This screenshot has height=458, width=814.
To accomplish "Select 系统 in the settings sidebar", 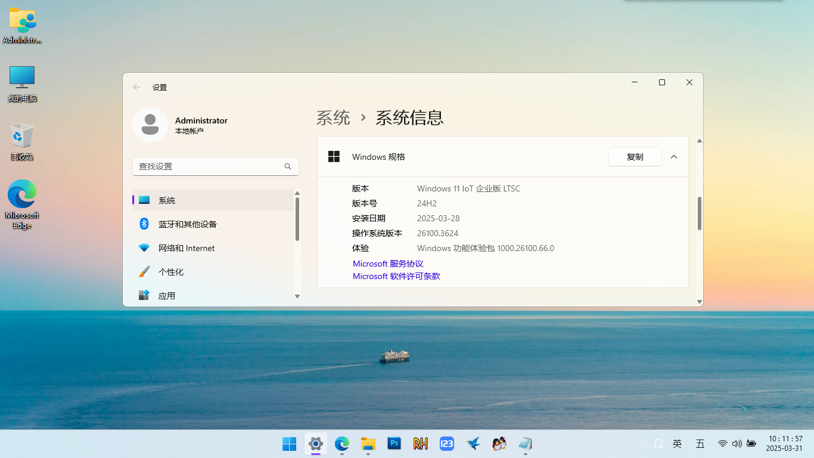I will [x=213, y=200].
